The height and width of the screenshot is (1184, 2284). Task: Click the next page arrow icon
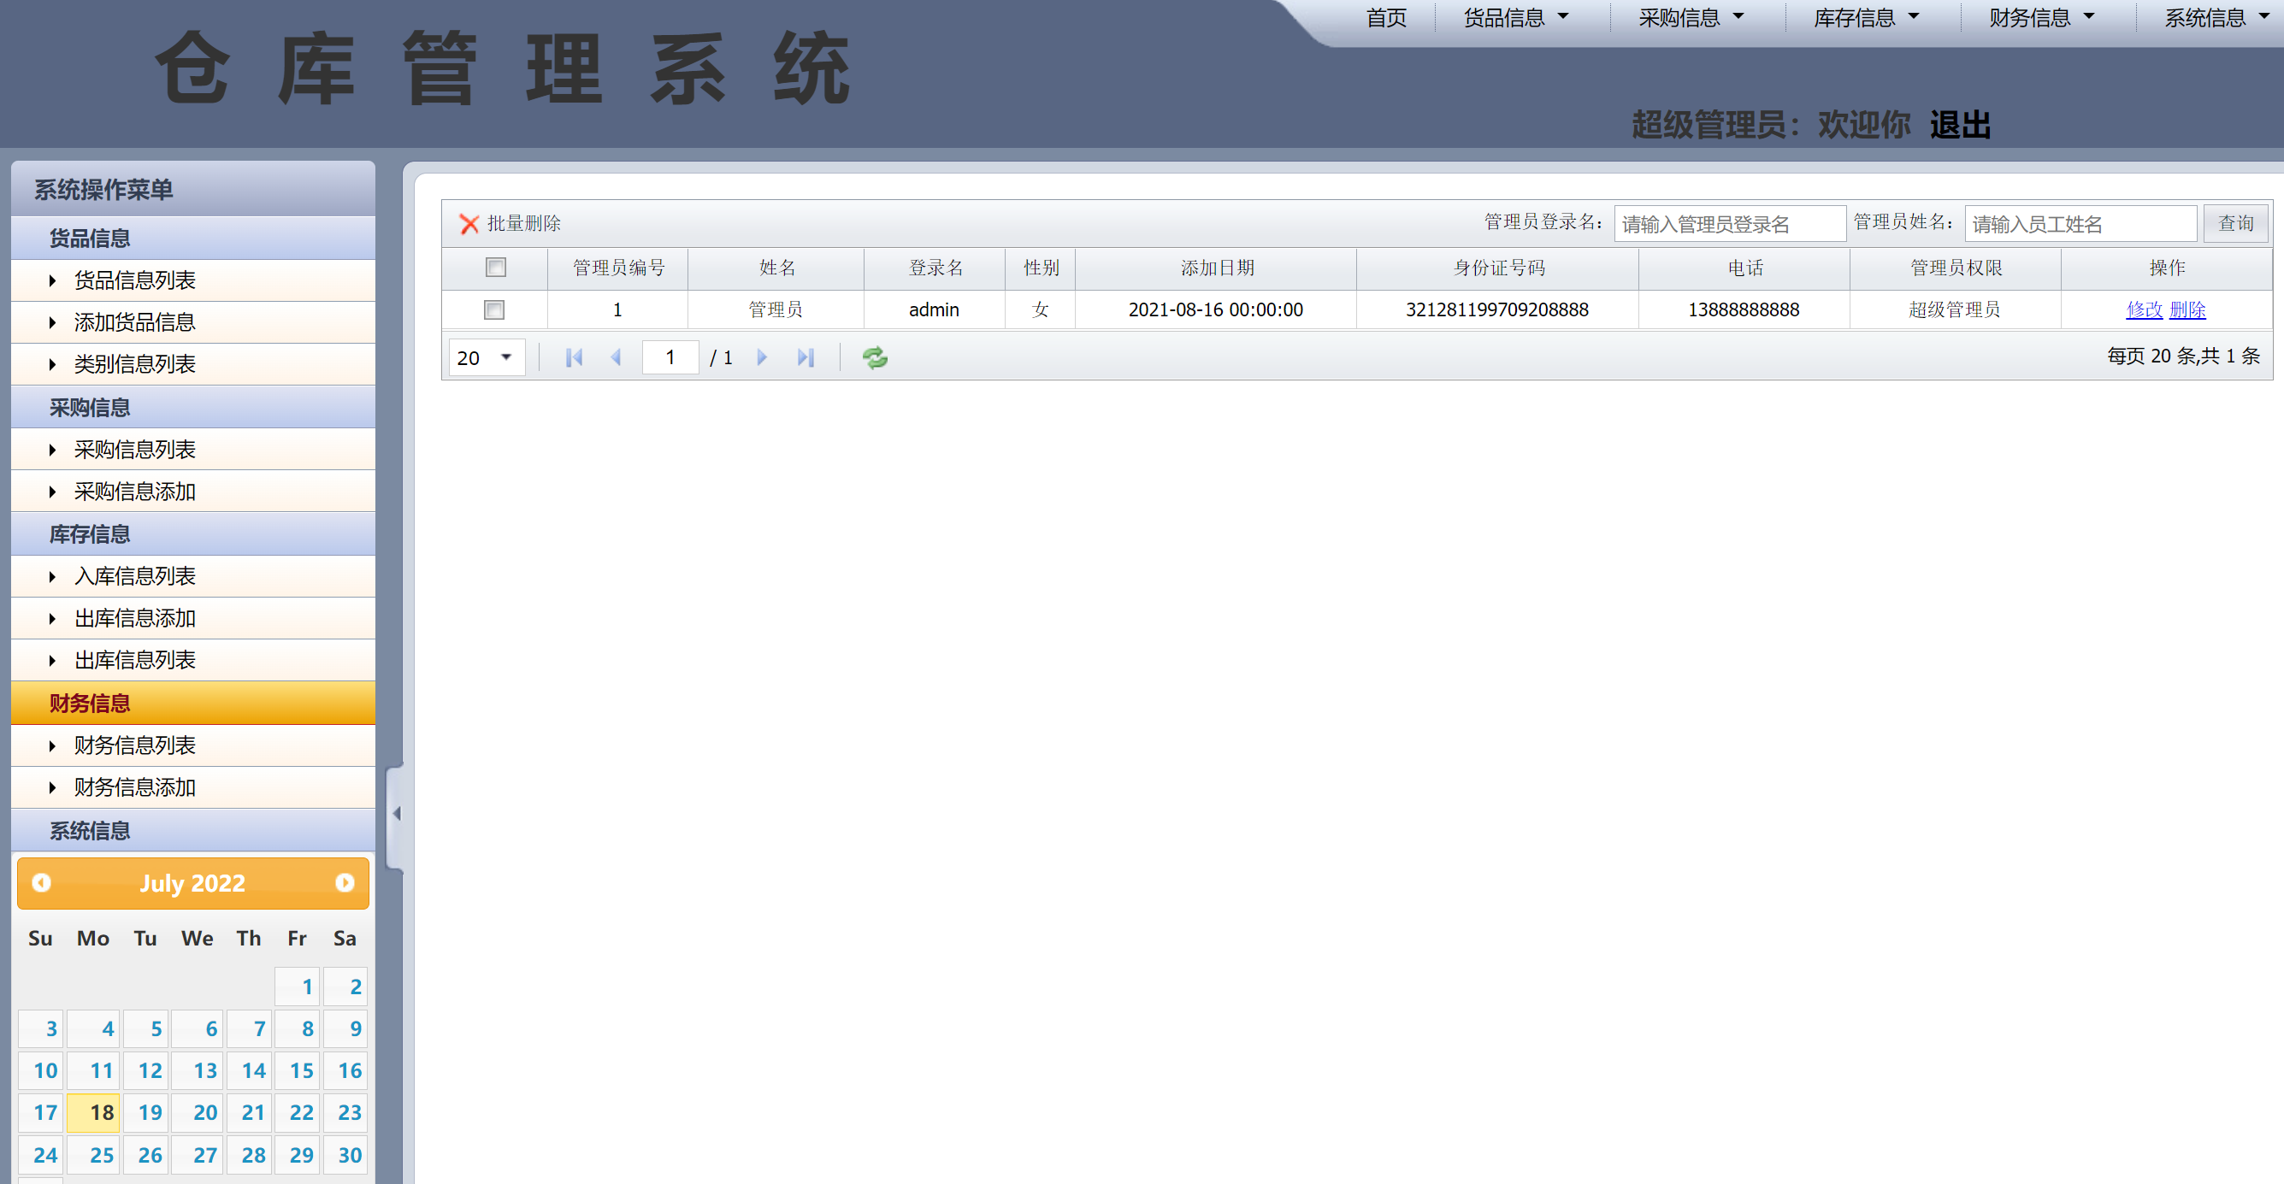(x=762, y=356)
